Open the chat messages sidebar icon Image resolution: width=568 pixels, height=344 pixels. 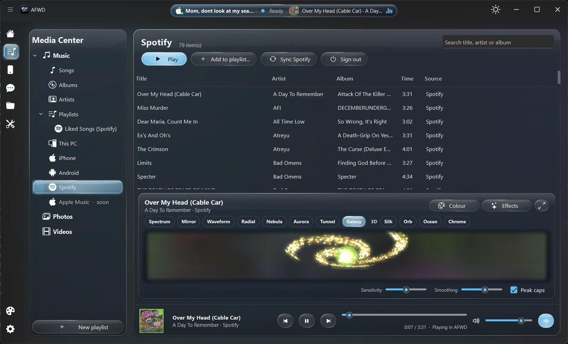pos(10,88)
